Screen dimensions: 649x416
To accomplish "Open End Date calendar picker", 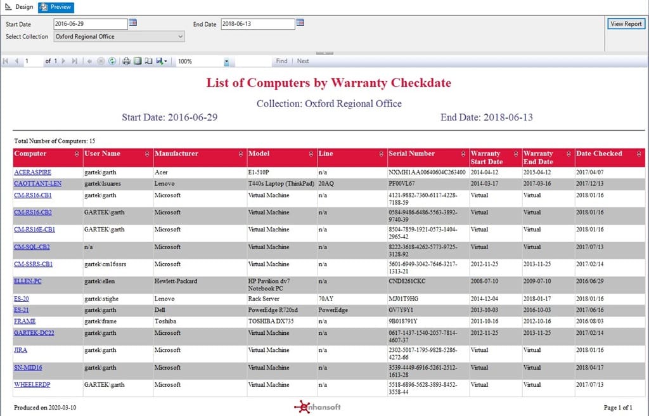I will [300, 23].
